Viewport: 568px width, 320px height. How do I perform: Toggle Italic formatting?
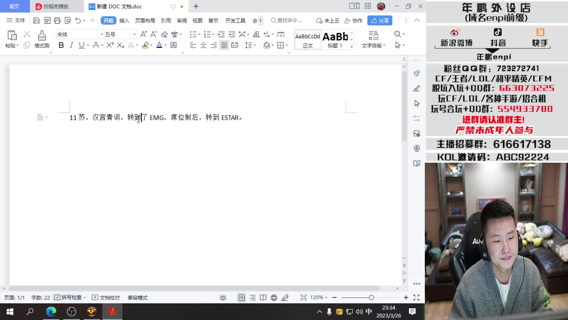71,45
